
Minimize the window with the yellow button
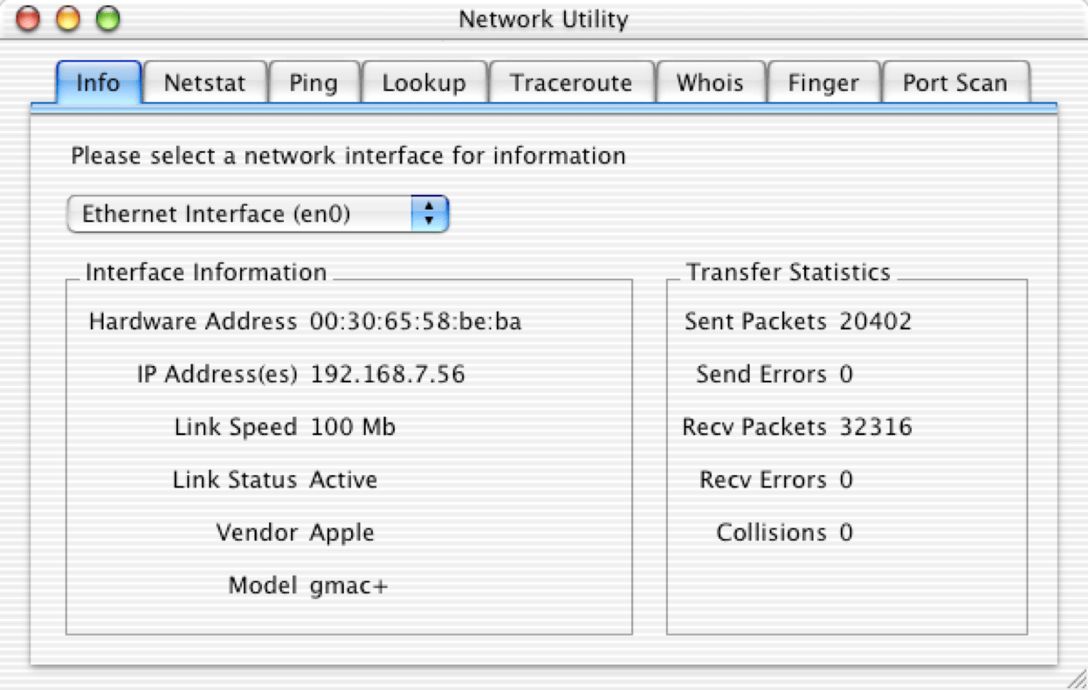click(68, 18)
